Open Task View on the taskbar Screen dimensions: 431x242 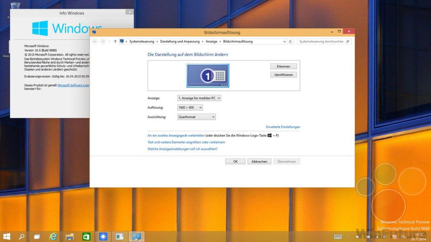point(37,237)
